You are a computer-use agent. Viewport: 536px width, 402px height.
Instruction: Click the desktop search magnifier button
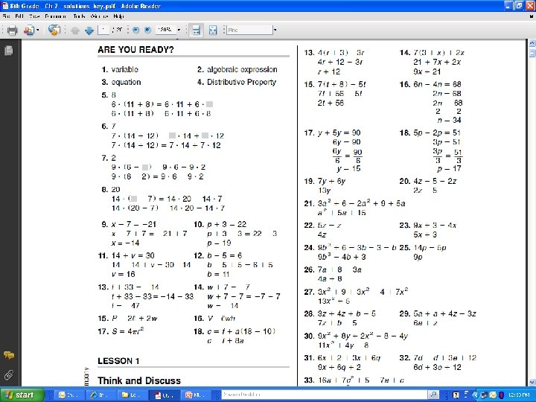(x=433, y=395)
